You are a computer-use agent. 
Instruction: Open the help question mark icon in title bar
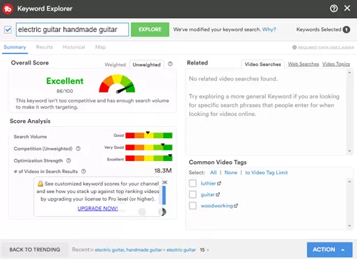pos(334,8)
